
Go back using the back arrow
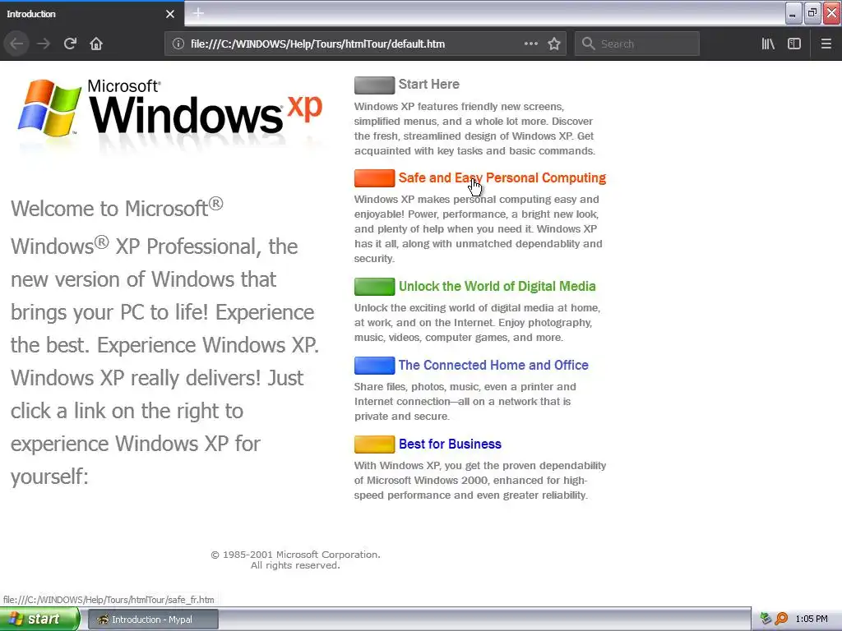[16, 44]
